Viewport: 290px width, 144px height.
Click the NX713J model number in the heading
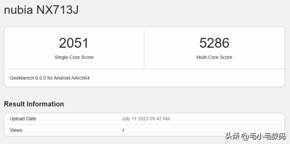click(x=58, y=10)
